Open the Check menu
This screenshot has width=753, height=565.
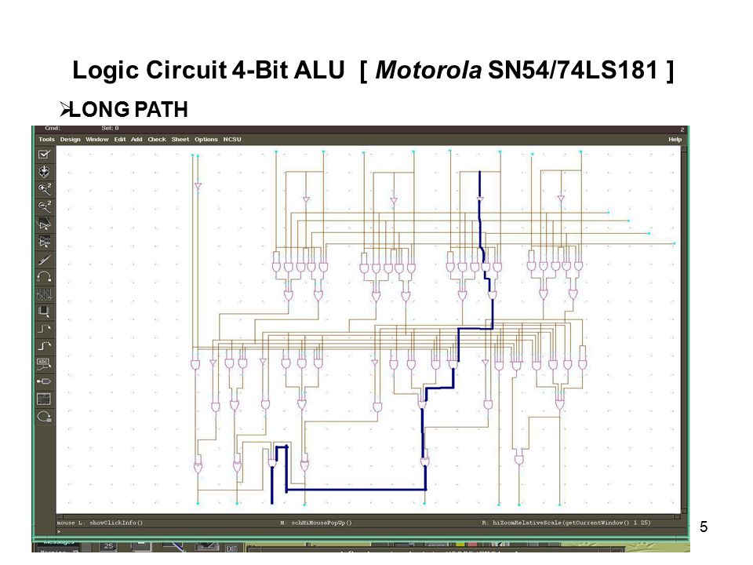[x=157, y=140]
